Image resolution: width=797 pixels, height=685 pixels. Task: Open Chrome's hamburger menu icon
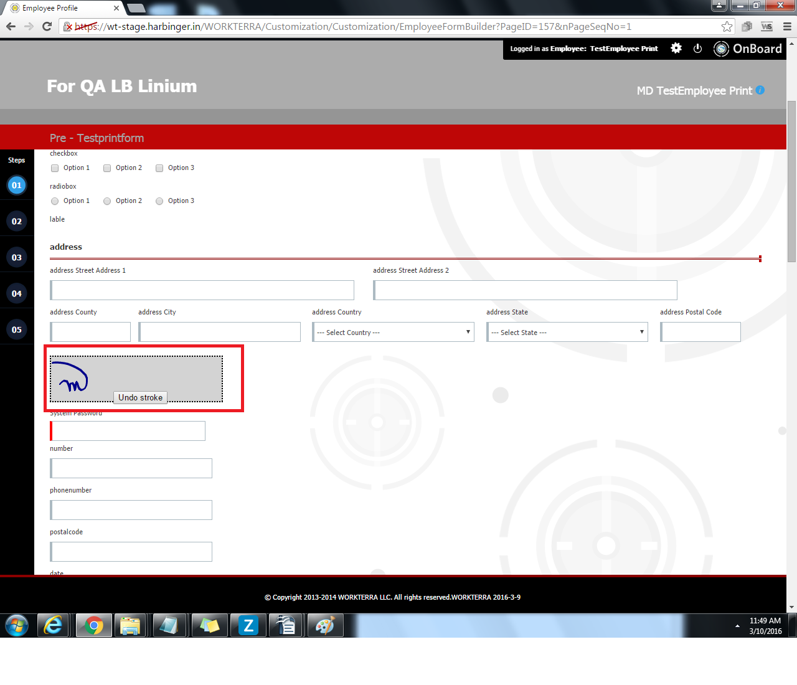click(x=787, y=26)
